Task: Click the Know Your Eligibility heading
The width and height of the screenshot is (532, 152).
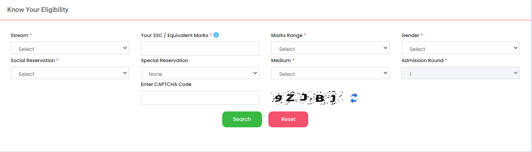Action: tap(38, 10)
